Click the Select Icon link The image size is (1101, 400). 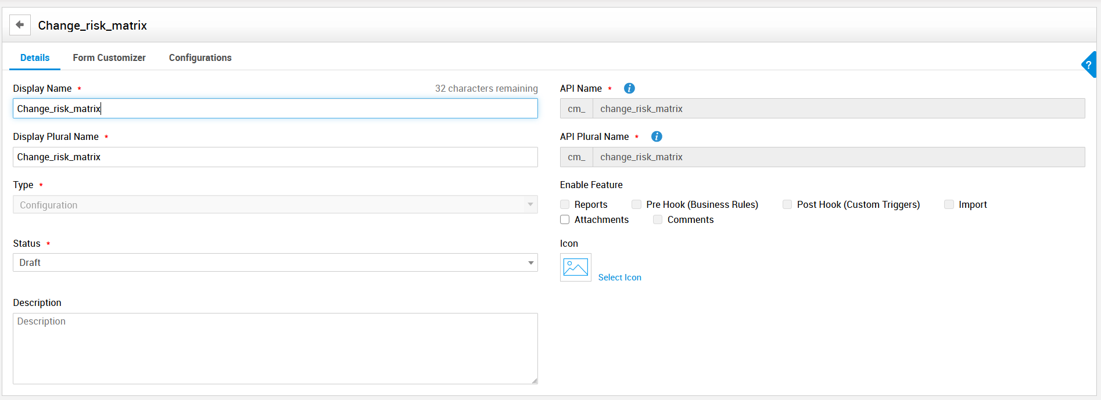tap(619, 278)
